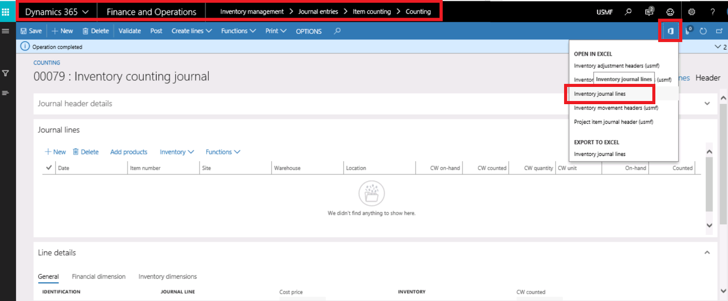728x301 pixels.
Task: Click the journal lines grid scrollbar up arrow
Action: pyautogui.click(x=709, y=152)
